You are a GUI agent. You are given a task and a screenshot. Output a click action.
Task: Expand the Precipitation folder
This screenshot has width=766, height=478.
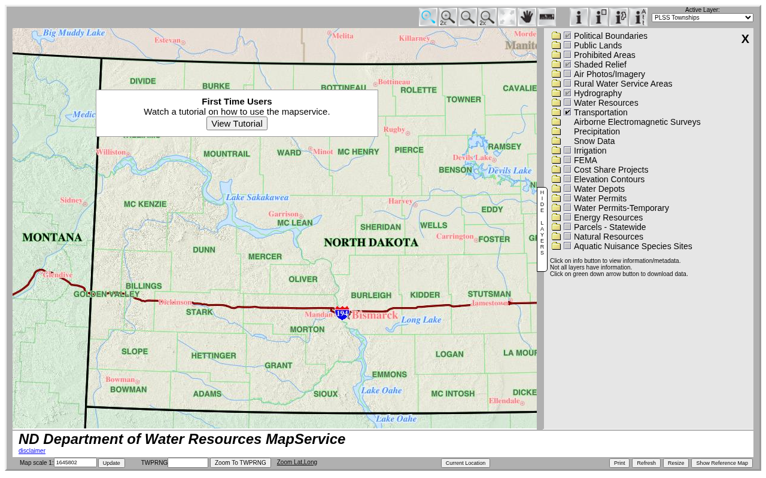click(556, 131)
